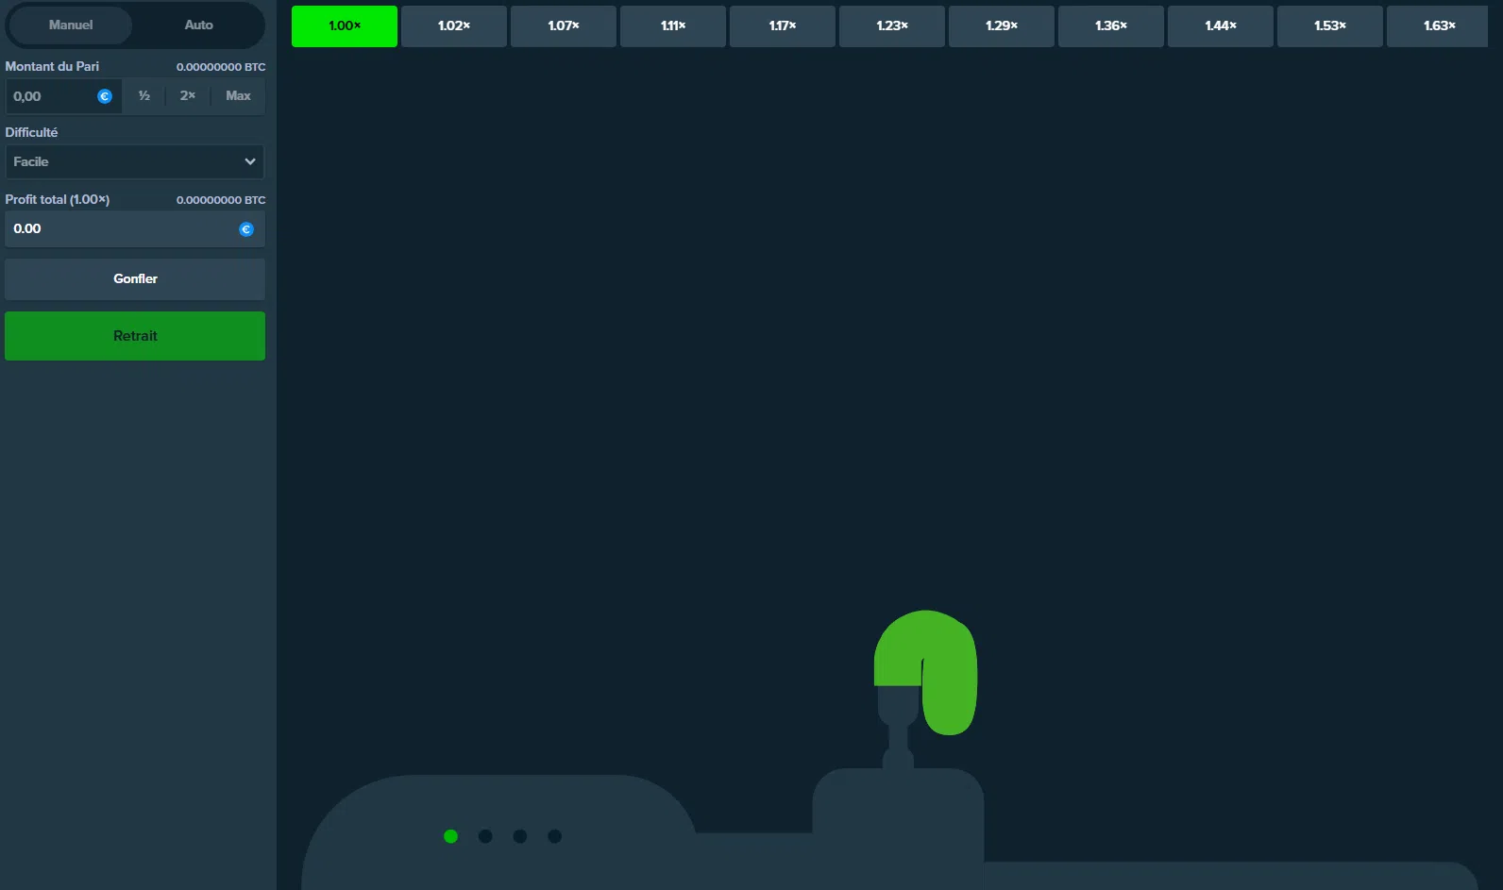1503x890 pixels.
Task: Double the bet with 2× button
Action: [188, 96]
